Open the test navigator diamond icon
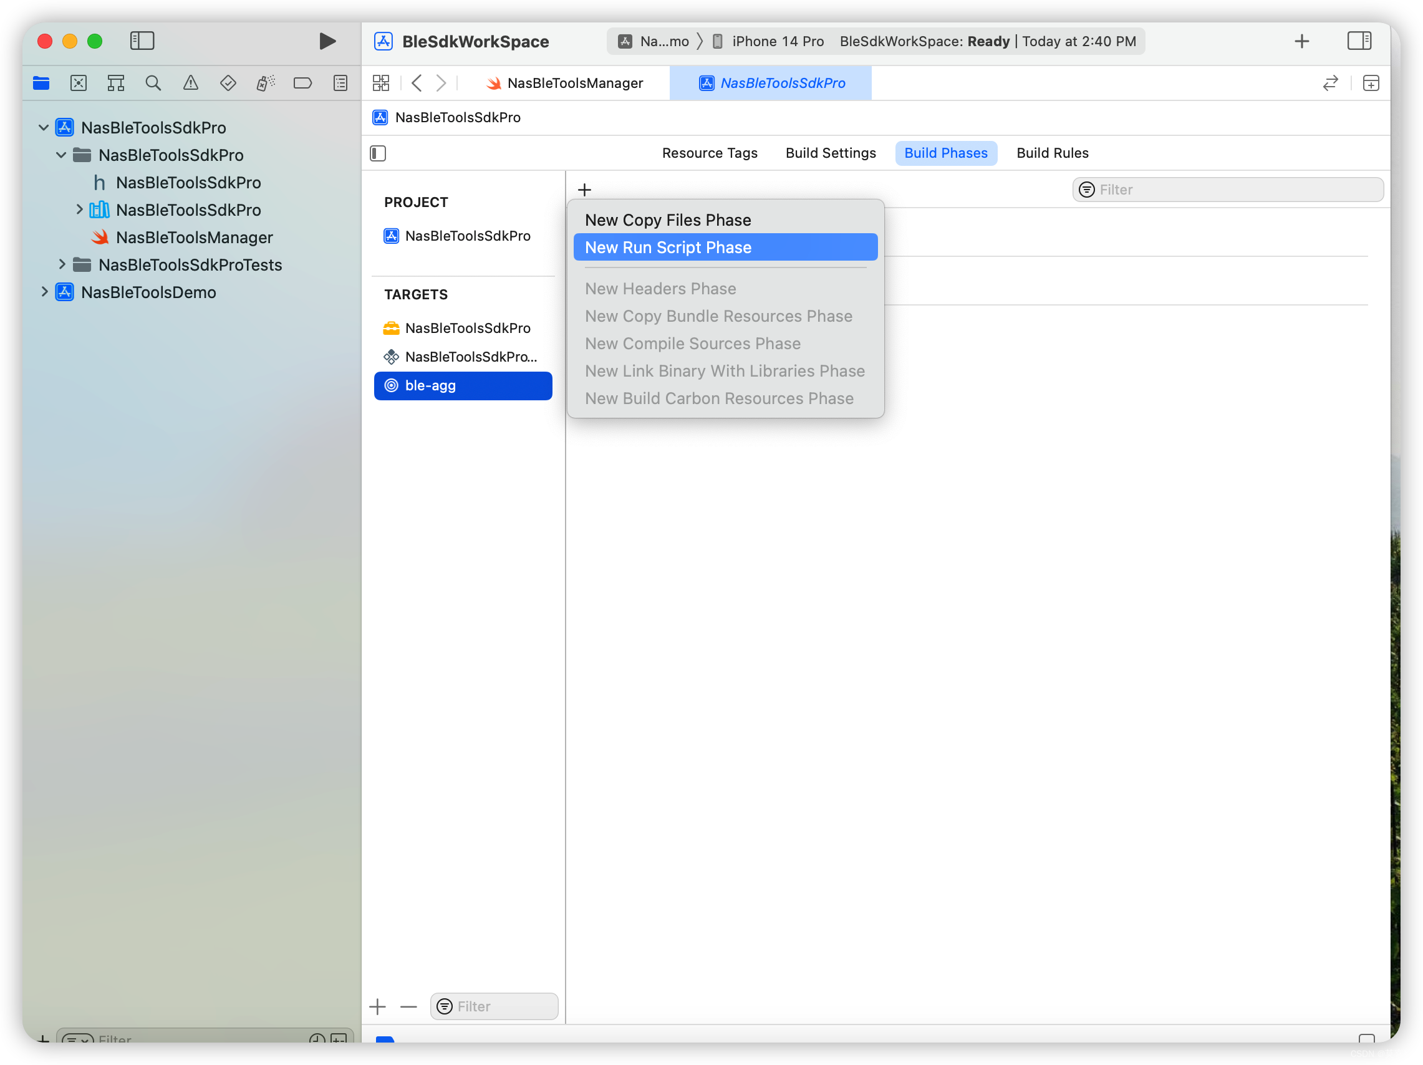 228,83
